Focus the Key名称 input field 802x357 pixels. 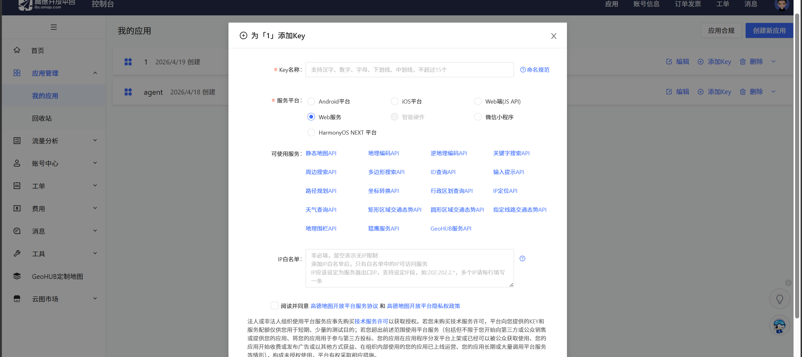point(409,70)
